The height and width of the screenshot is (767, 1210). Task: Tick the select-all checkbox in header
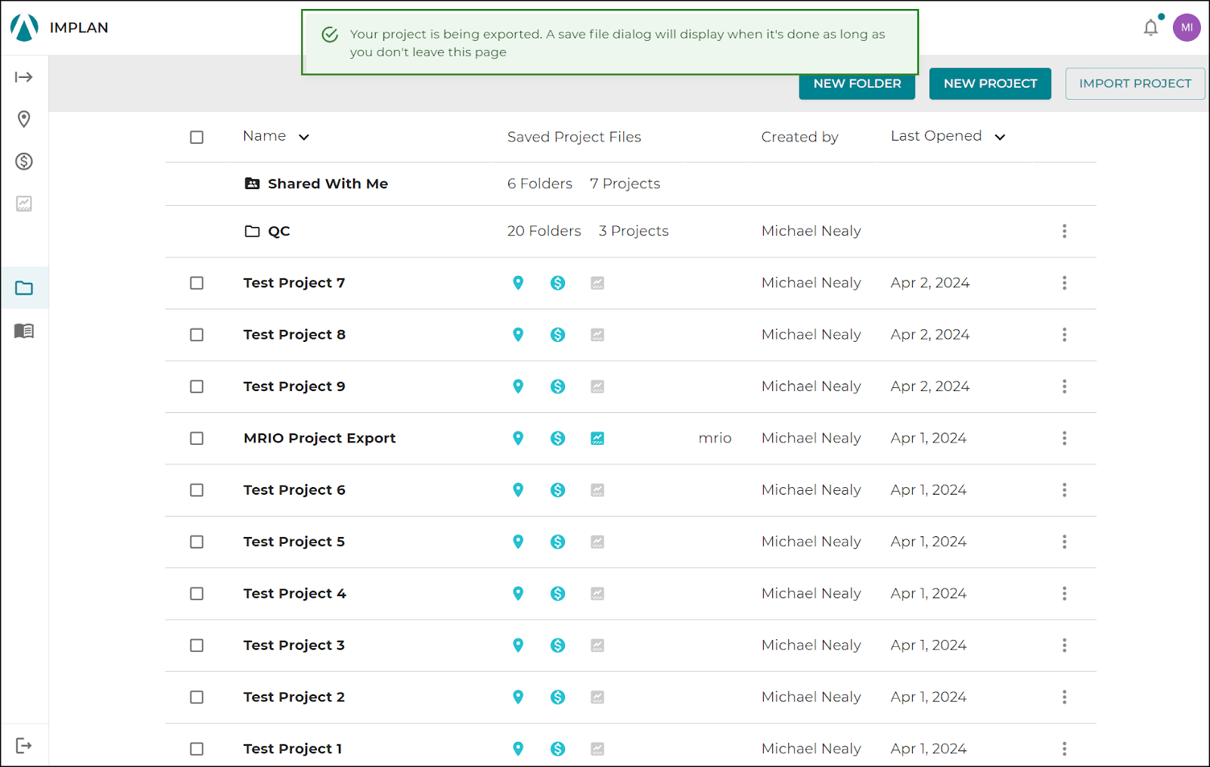[197, 137]
